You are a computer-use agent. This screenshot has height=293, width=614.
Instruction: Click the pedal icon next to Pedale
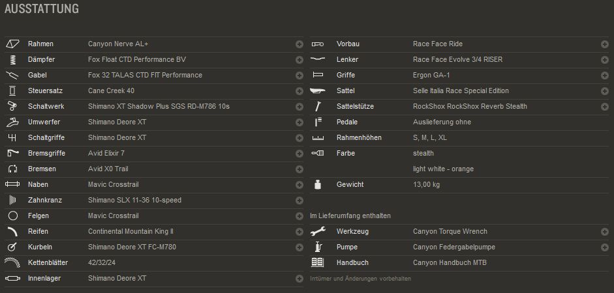pyautogui.click(x=318, y=122)
